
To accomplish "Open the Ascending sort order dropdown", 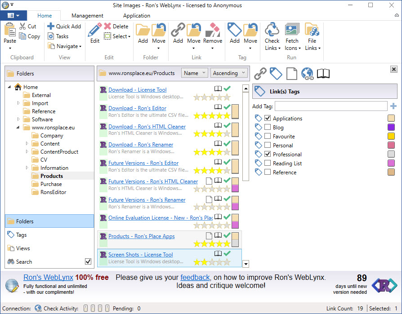I will tap(229, 73).
